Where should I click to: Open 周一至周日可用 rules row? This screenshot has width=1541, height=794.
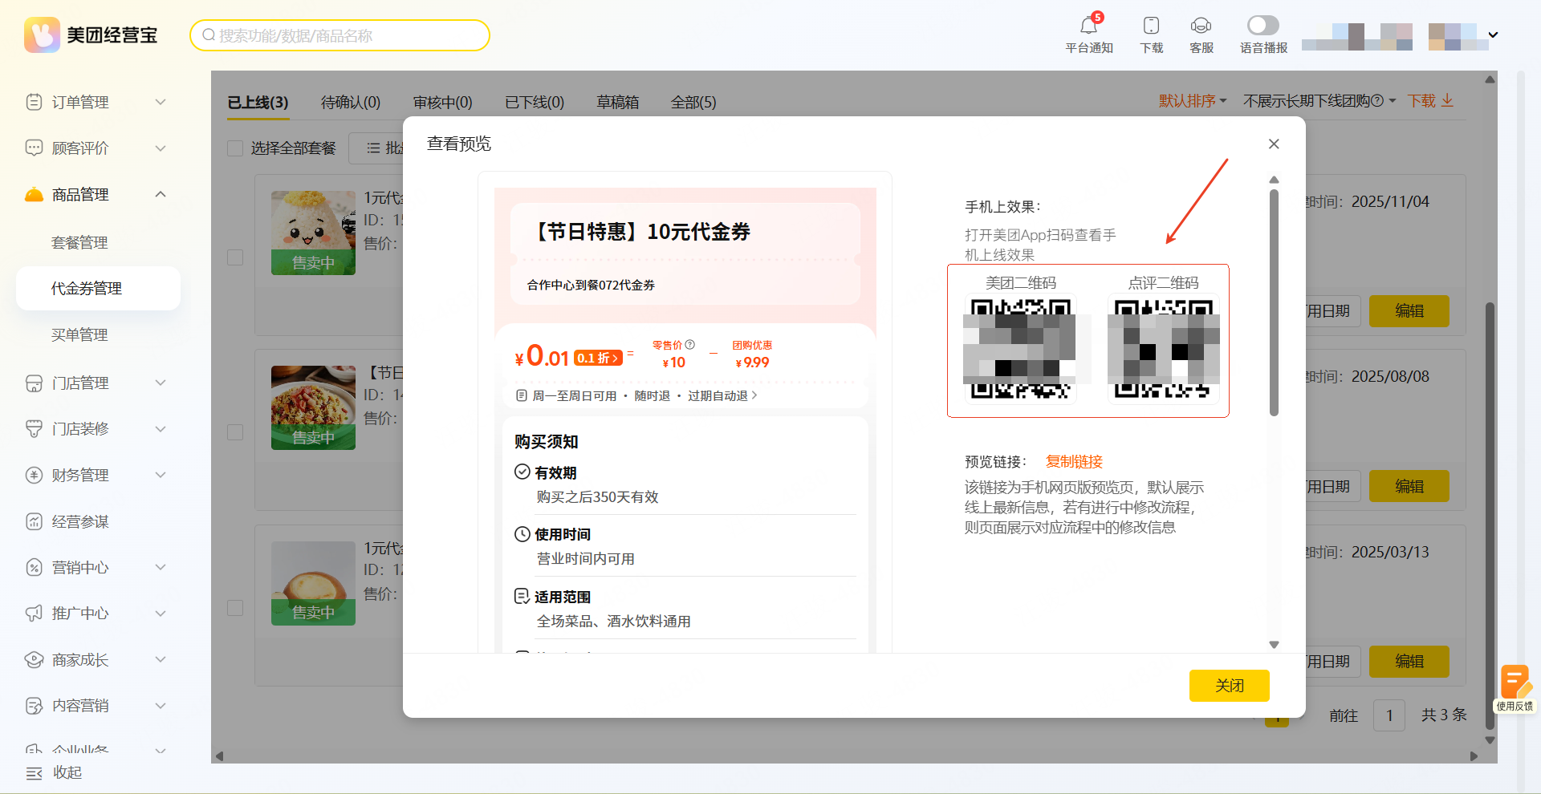636,395
